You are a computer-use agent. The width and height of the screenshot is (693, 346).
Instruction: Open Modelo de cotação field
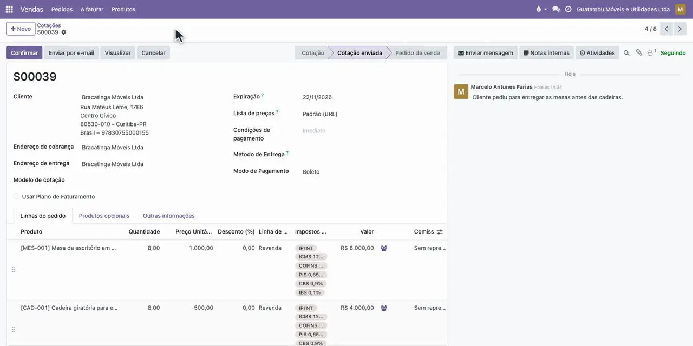[149, 181]
